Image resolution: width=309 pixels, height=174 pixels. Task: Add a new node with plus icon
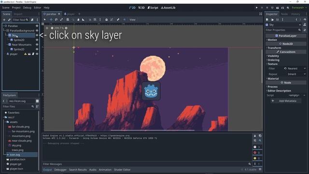point(4,20)
